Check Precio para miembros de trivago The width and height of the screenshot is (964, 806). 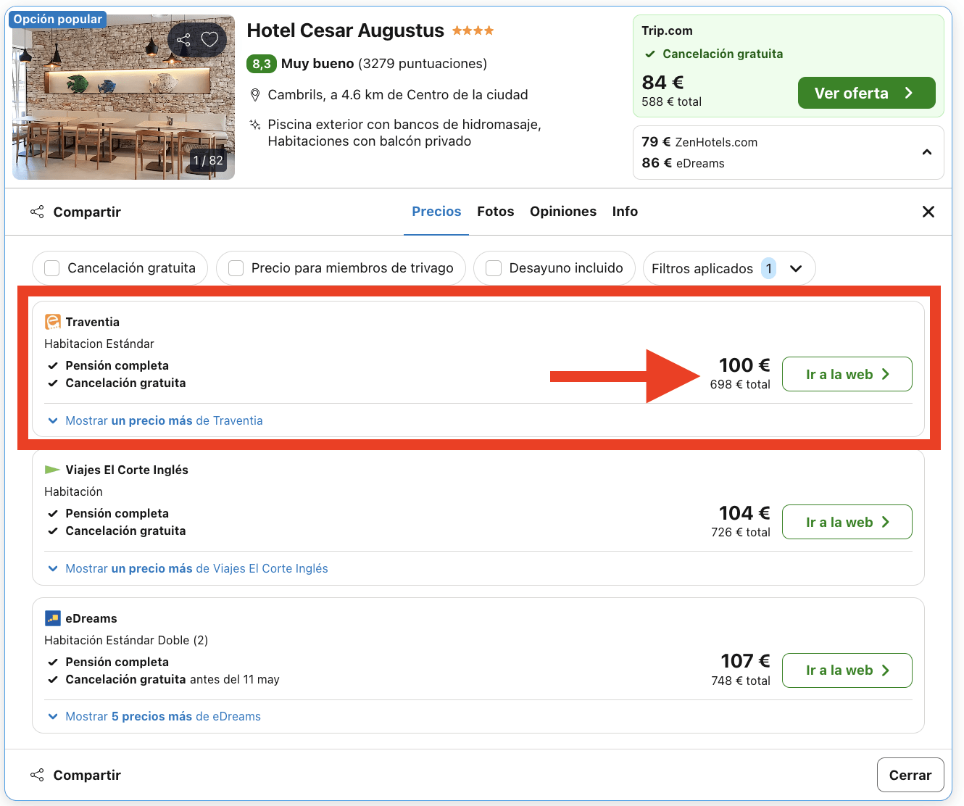pos(236,267)
